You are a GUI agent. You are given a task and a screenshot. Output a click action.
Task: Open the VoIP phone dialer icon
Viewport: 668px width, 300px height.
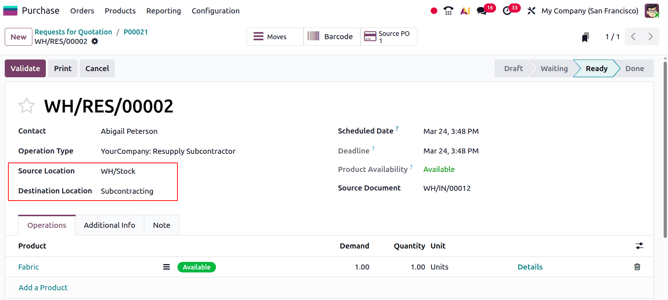pos(448,11)
